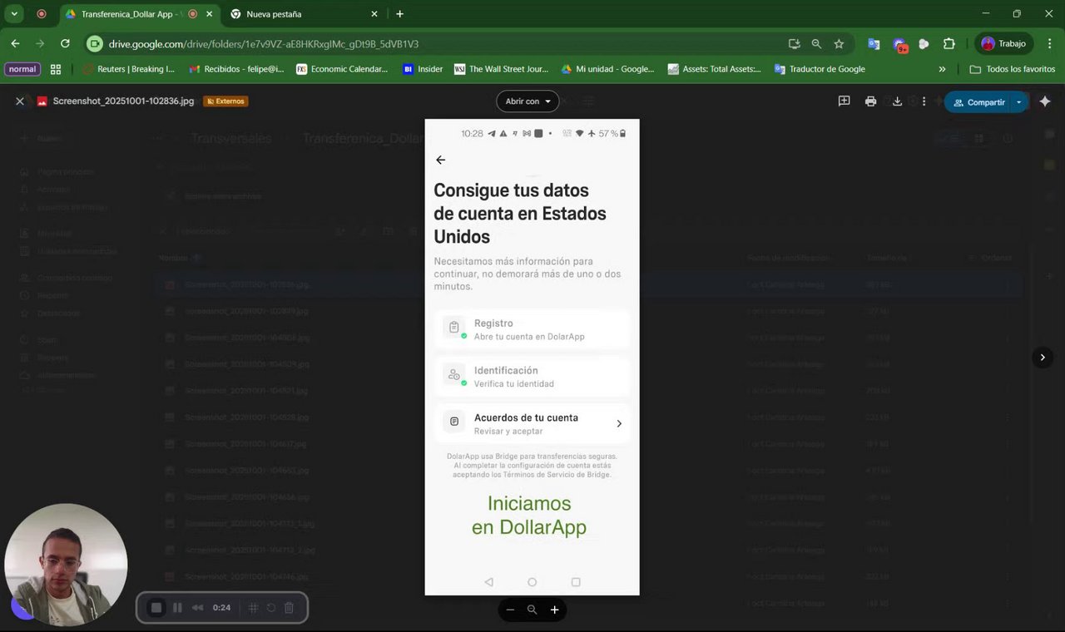1065x632 pixels.
Task: Open the Traductor de Google bookmark
Action: coord(820,69)
